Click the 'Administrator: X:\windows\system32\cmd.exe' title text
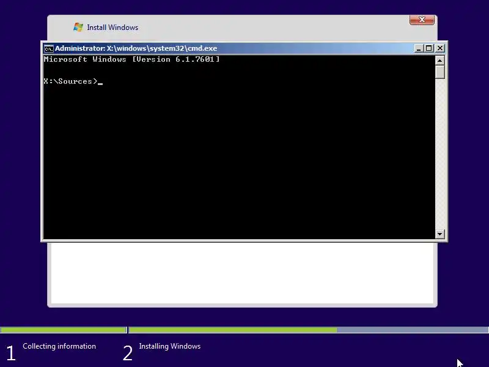This screenshot has height=367, width=489. 136,48
